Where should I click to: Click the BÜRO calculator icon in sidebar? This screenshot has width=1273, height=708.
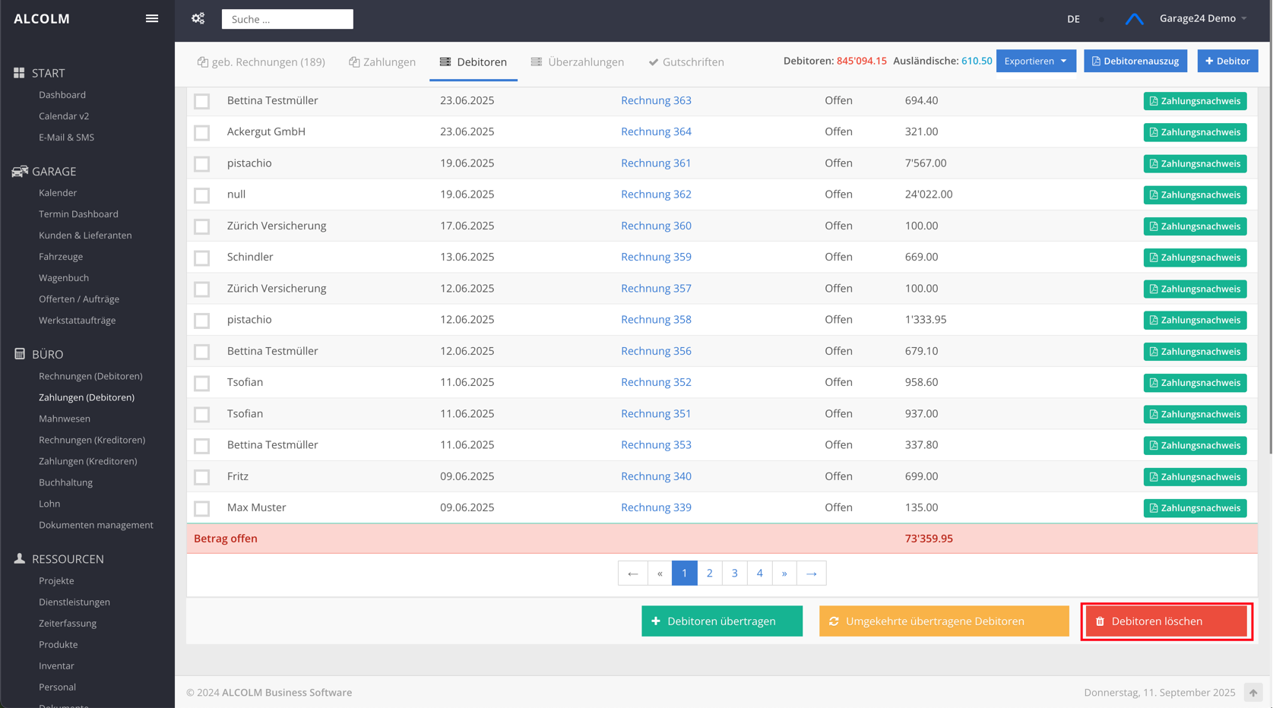[20, 354]
